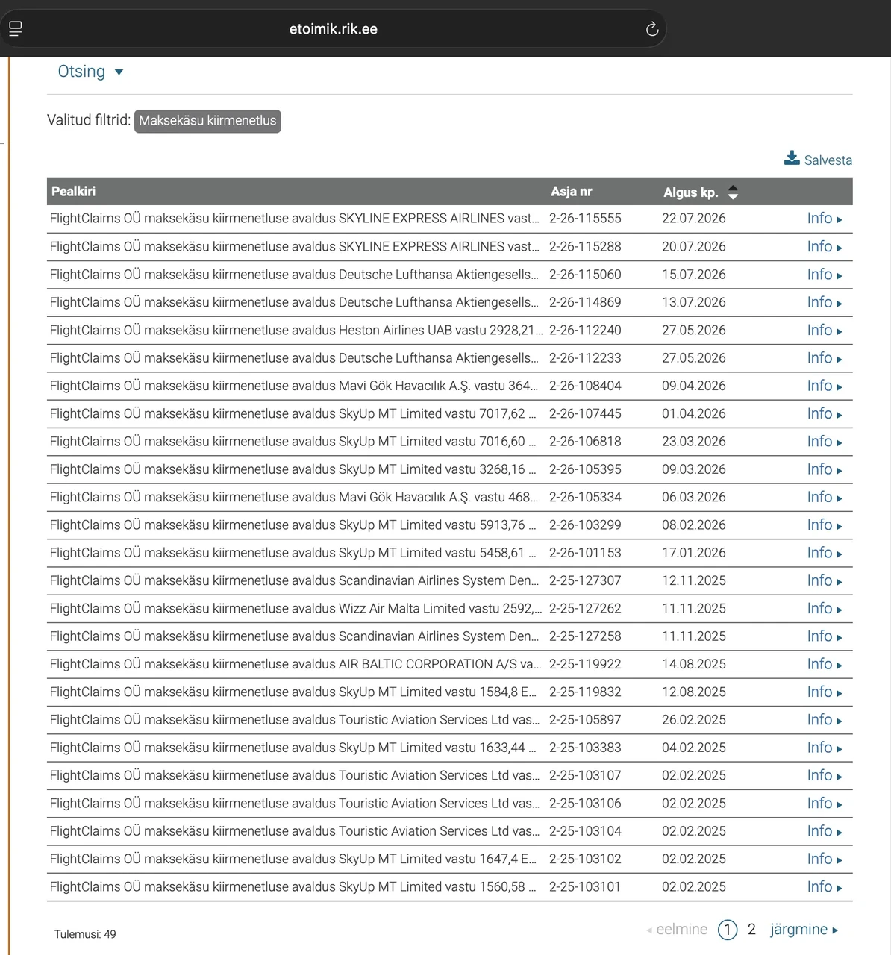The width and height of the screenshot is (891, 955).
Task: Open Info for case 2-25-127258
Action: coord(824,636)
